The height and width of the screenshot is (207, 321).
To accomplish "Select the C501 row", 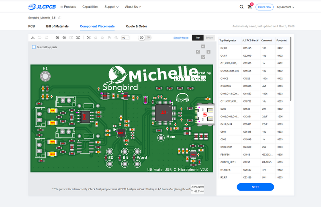I will [254, 132].
